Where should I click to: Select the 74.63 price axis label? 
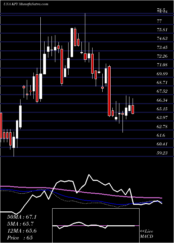coord(162,39)
